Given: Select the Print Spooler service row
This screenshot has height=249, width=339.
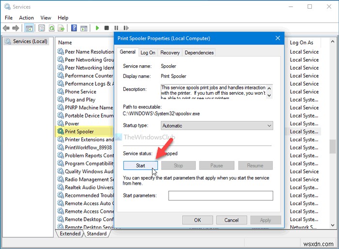Looking at the screenshot, I should (x=85, y=132).
